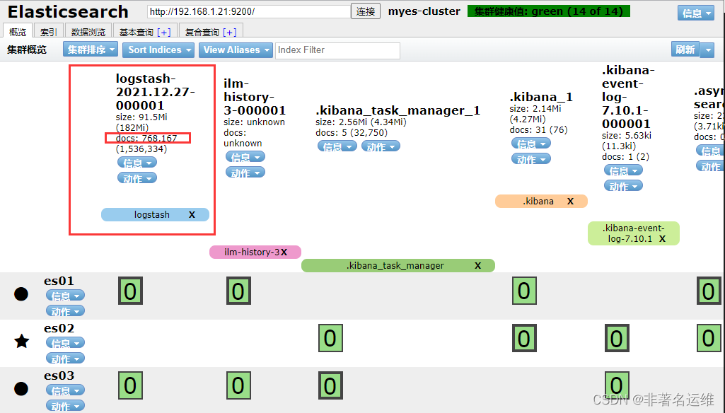
Task: Click the logstash alias bar
Action: 156,214
